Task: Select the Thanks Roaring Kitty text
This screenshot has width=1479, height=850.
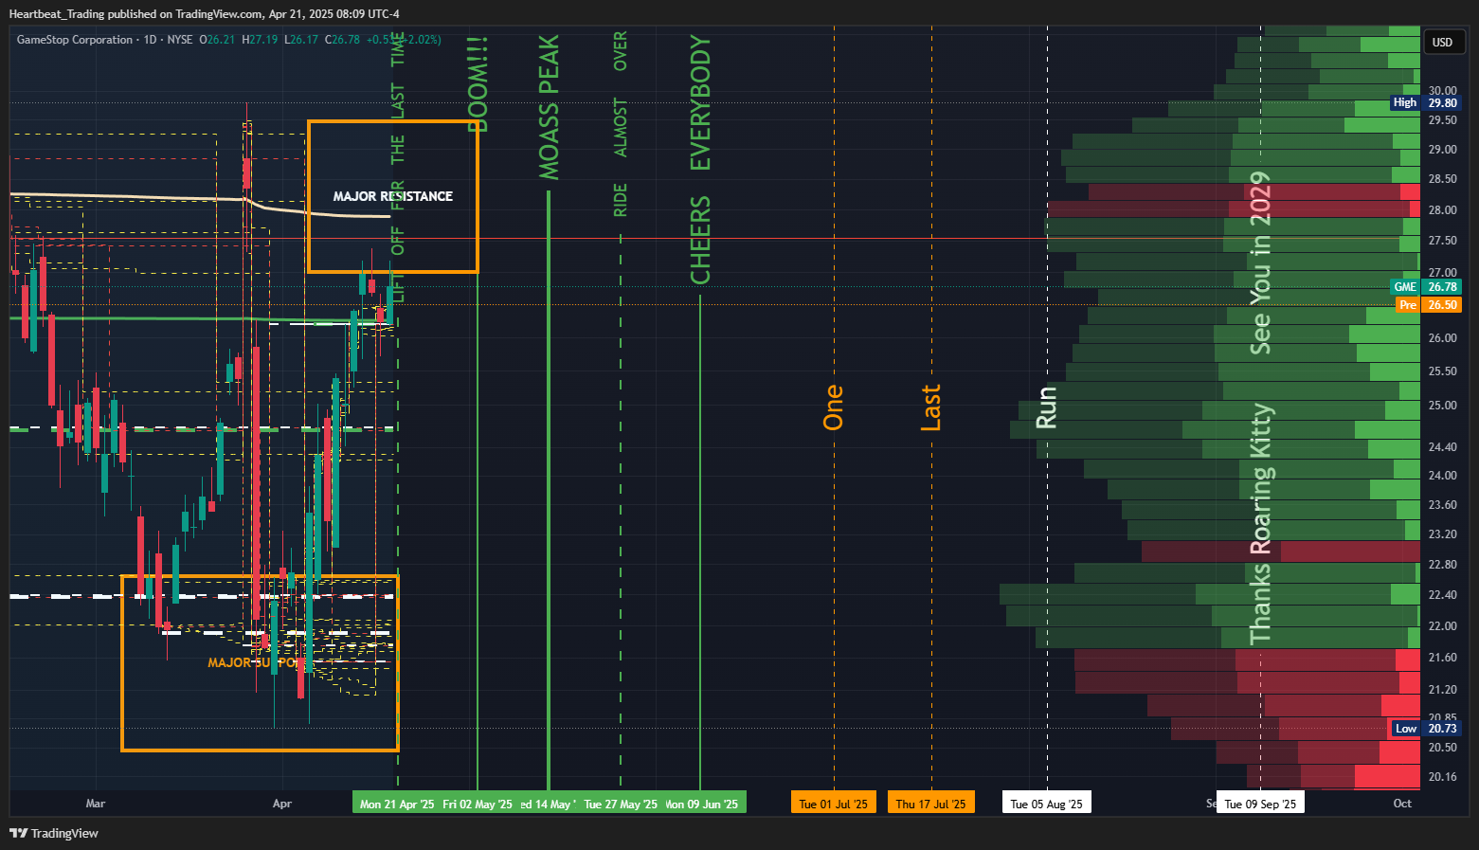Action: [x=1260, y=524]
